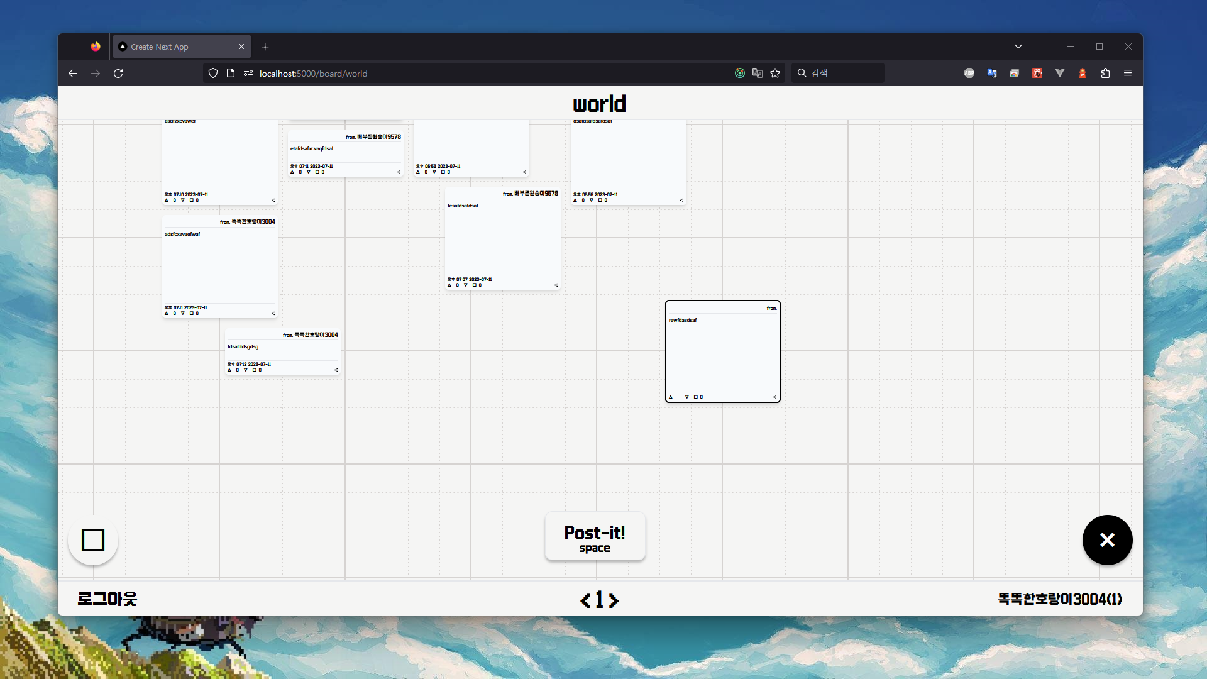The image size is (1207, 679).
Task: Open Firefox application menu
Action: tap(1128, 74)
